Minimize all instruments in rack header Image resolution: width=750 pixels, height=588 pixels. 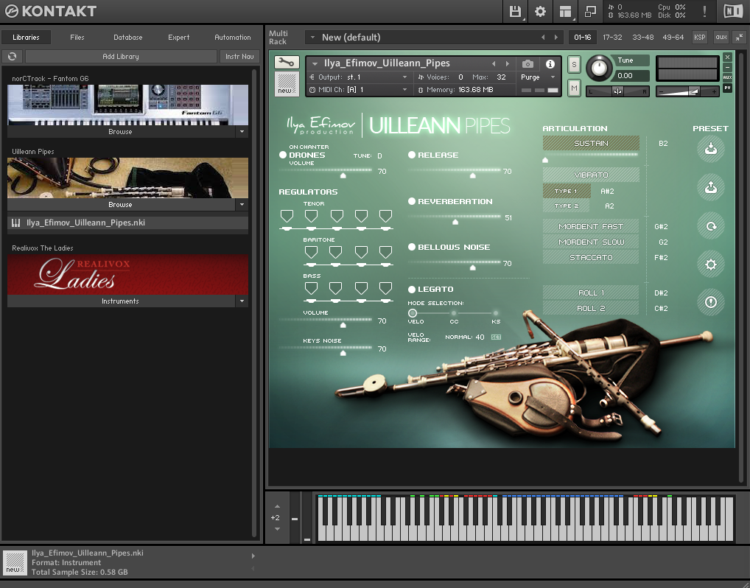click(740, 38)
